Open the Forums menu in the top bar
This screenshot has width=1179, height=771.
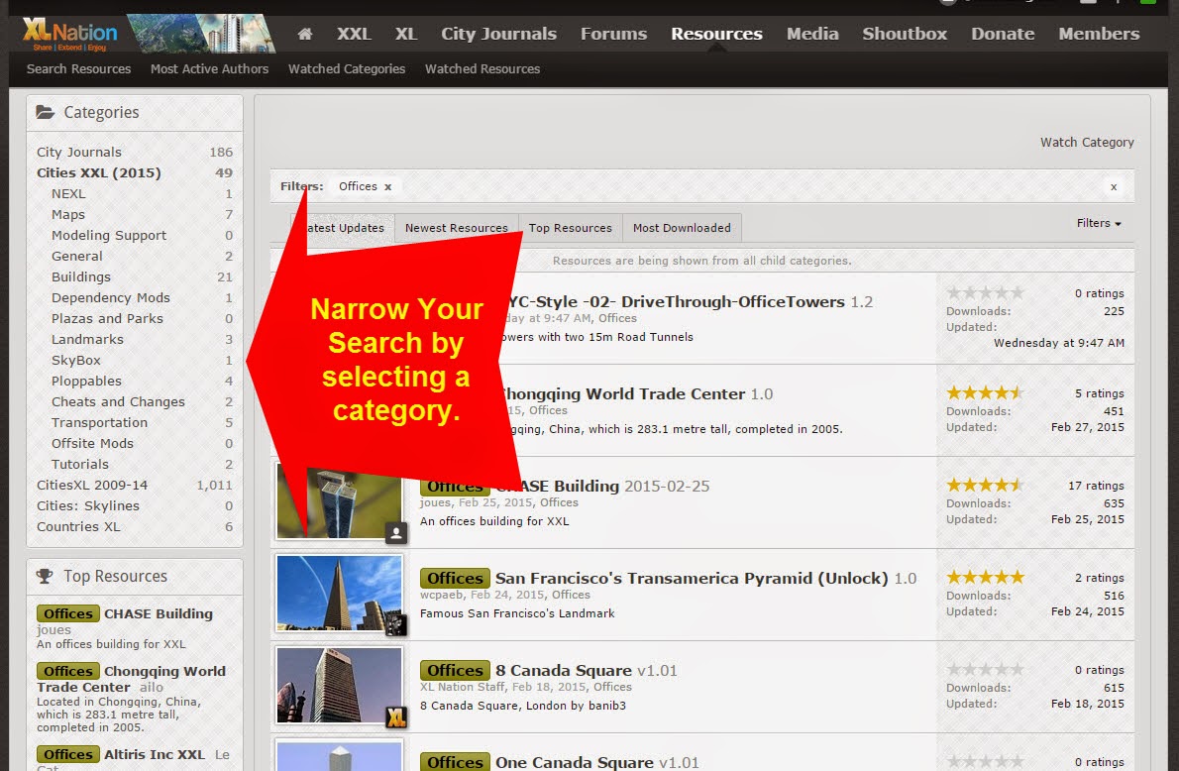(x=613, y=34)
